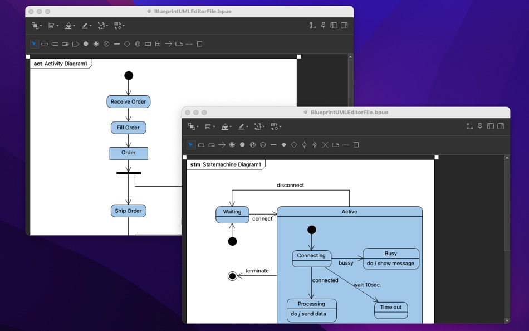Click connector routing icon in Activity window
The image size is (529, 331).
tap(313, 25)
